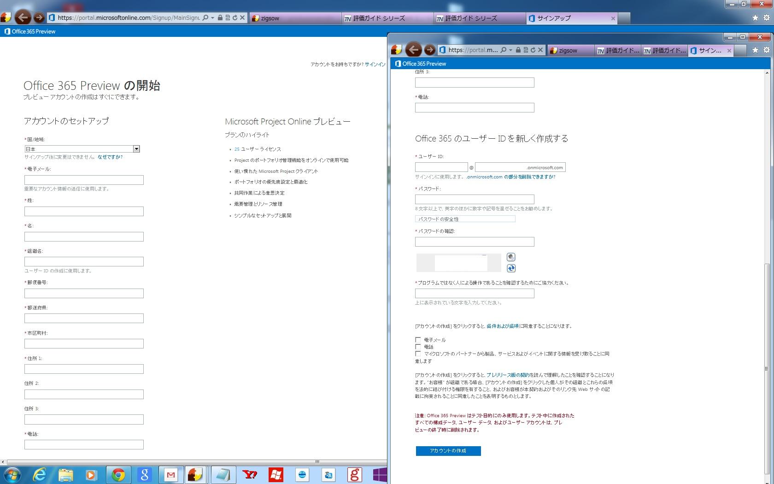Image resolution: width=774 pixels, height=484 pixels.
Task: Click the 郵便番号 input field
Action: 84,293
